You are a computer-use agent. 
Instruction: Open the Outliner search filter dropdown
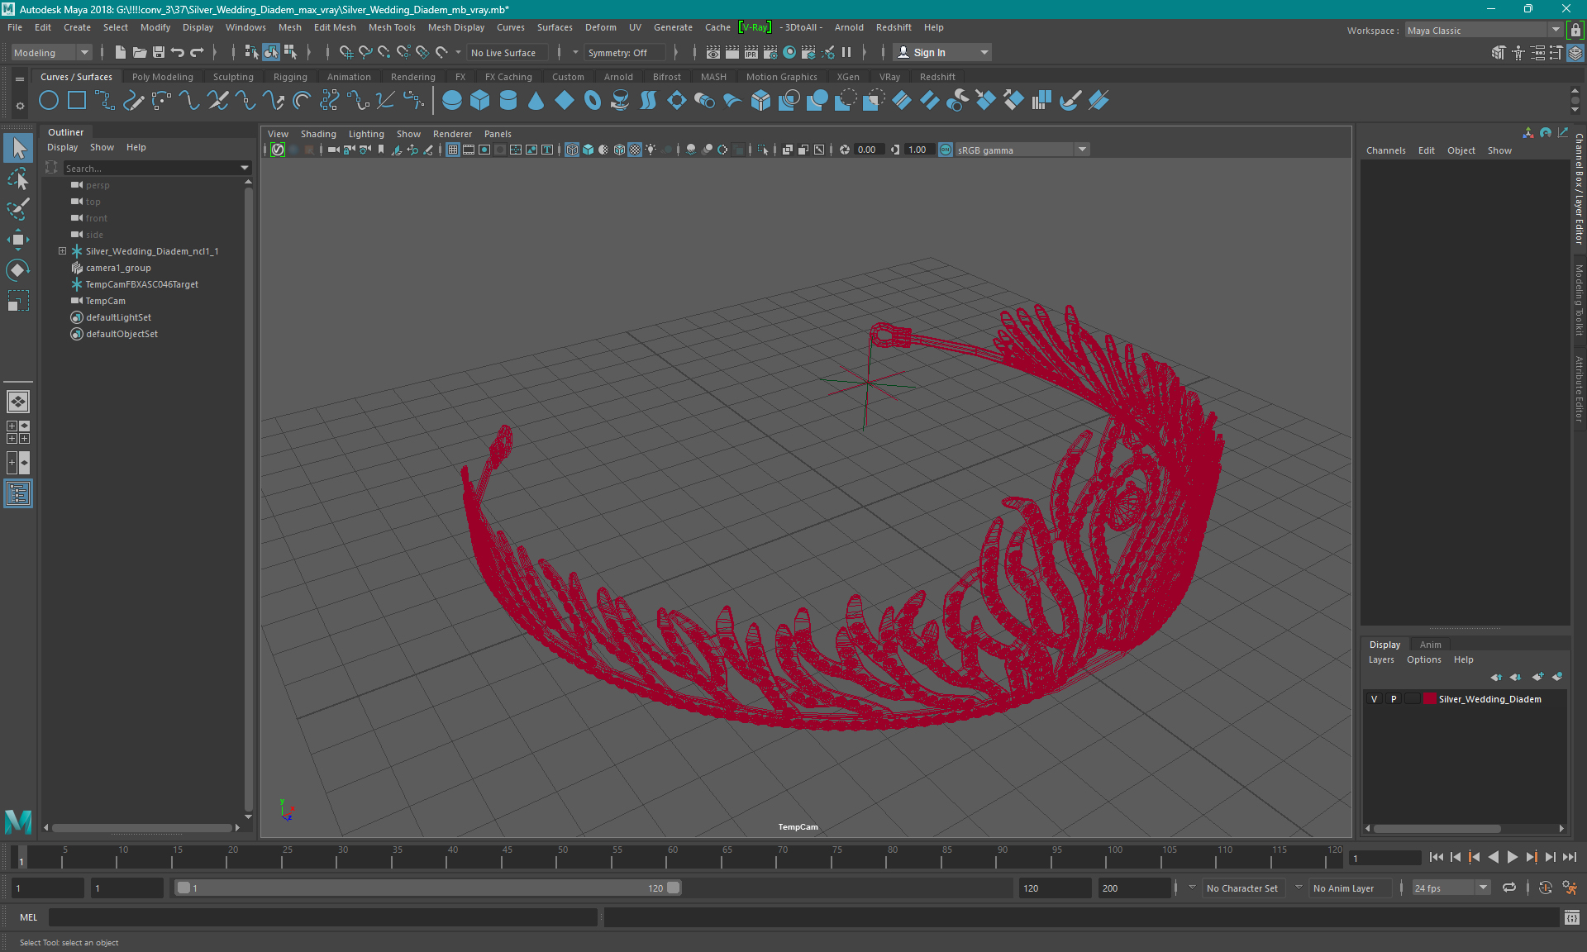point(245,168)
